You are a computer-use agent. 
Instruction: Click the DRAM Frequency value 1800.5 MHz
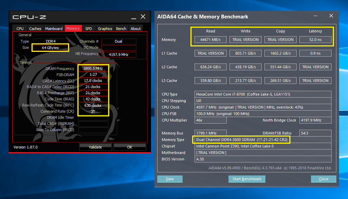pyautogui.click(x=93, y=68)
